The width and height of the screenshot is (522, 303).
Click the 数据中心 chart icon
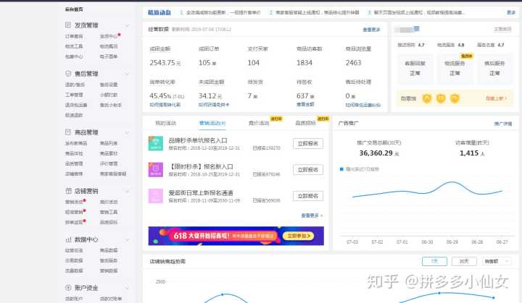tap(69, 239)
